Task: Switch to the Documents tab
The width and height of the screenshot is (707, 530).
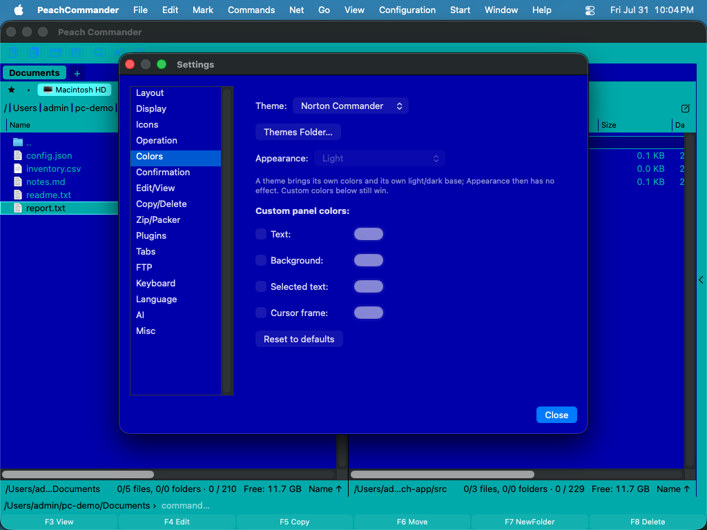Action: click(35, 73)
